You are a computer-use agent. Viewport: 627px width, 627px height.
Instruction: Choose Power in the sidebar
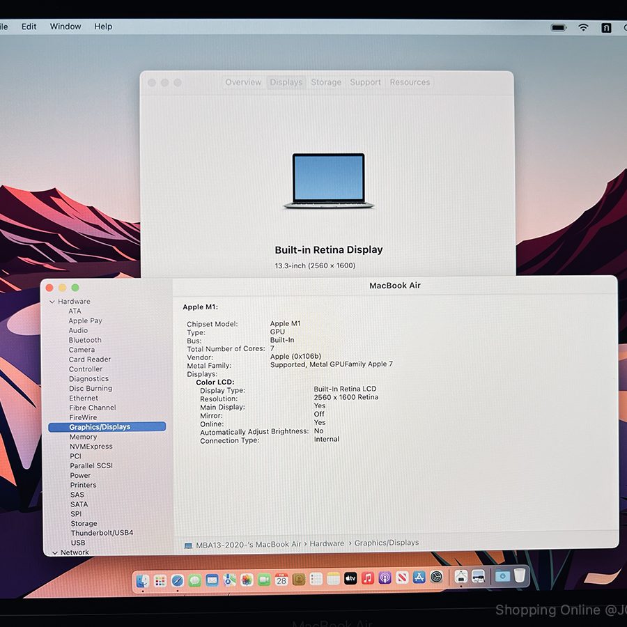pos(80,475)
